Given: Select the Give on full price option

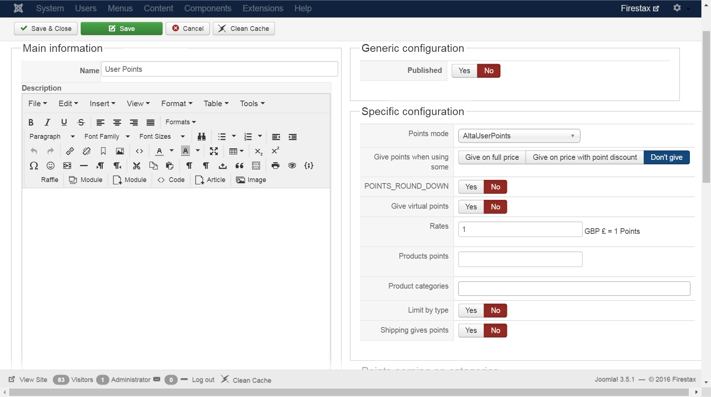Looking at the screenshot, I should point(492,157).
